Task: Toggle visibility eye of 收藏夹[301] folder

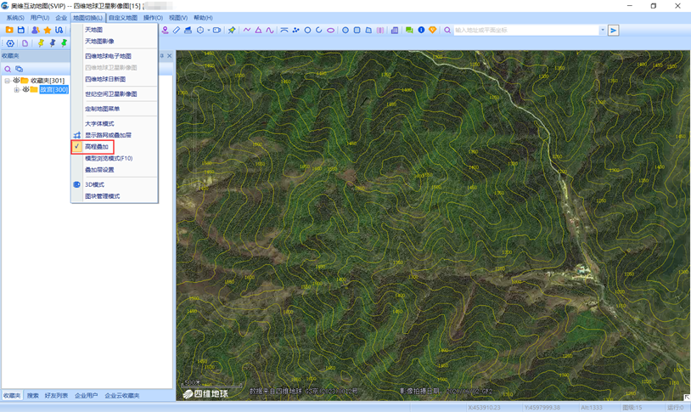Action: coord(16,81)
